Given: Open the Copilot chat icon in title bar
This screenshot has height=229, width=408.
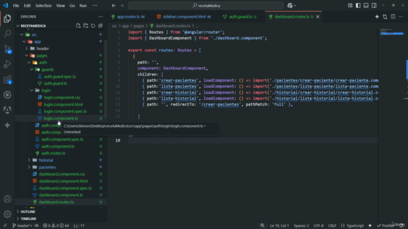Looking at the screenshot, I should (290, 6).
